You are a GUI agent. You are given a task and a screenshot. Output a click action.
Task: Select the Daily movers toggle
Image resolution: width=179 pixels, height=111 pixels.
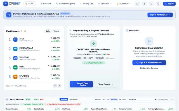(x=48, y=31)
